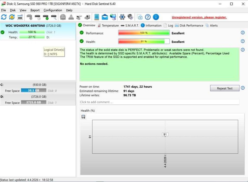Select the C: drive free space row

[38, 88]
